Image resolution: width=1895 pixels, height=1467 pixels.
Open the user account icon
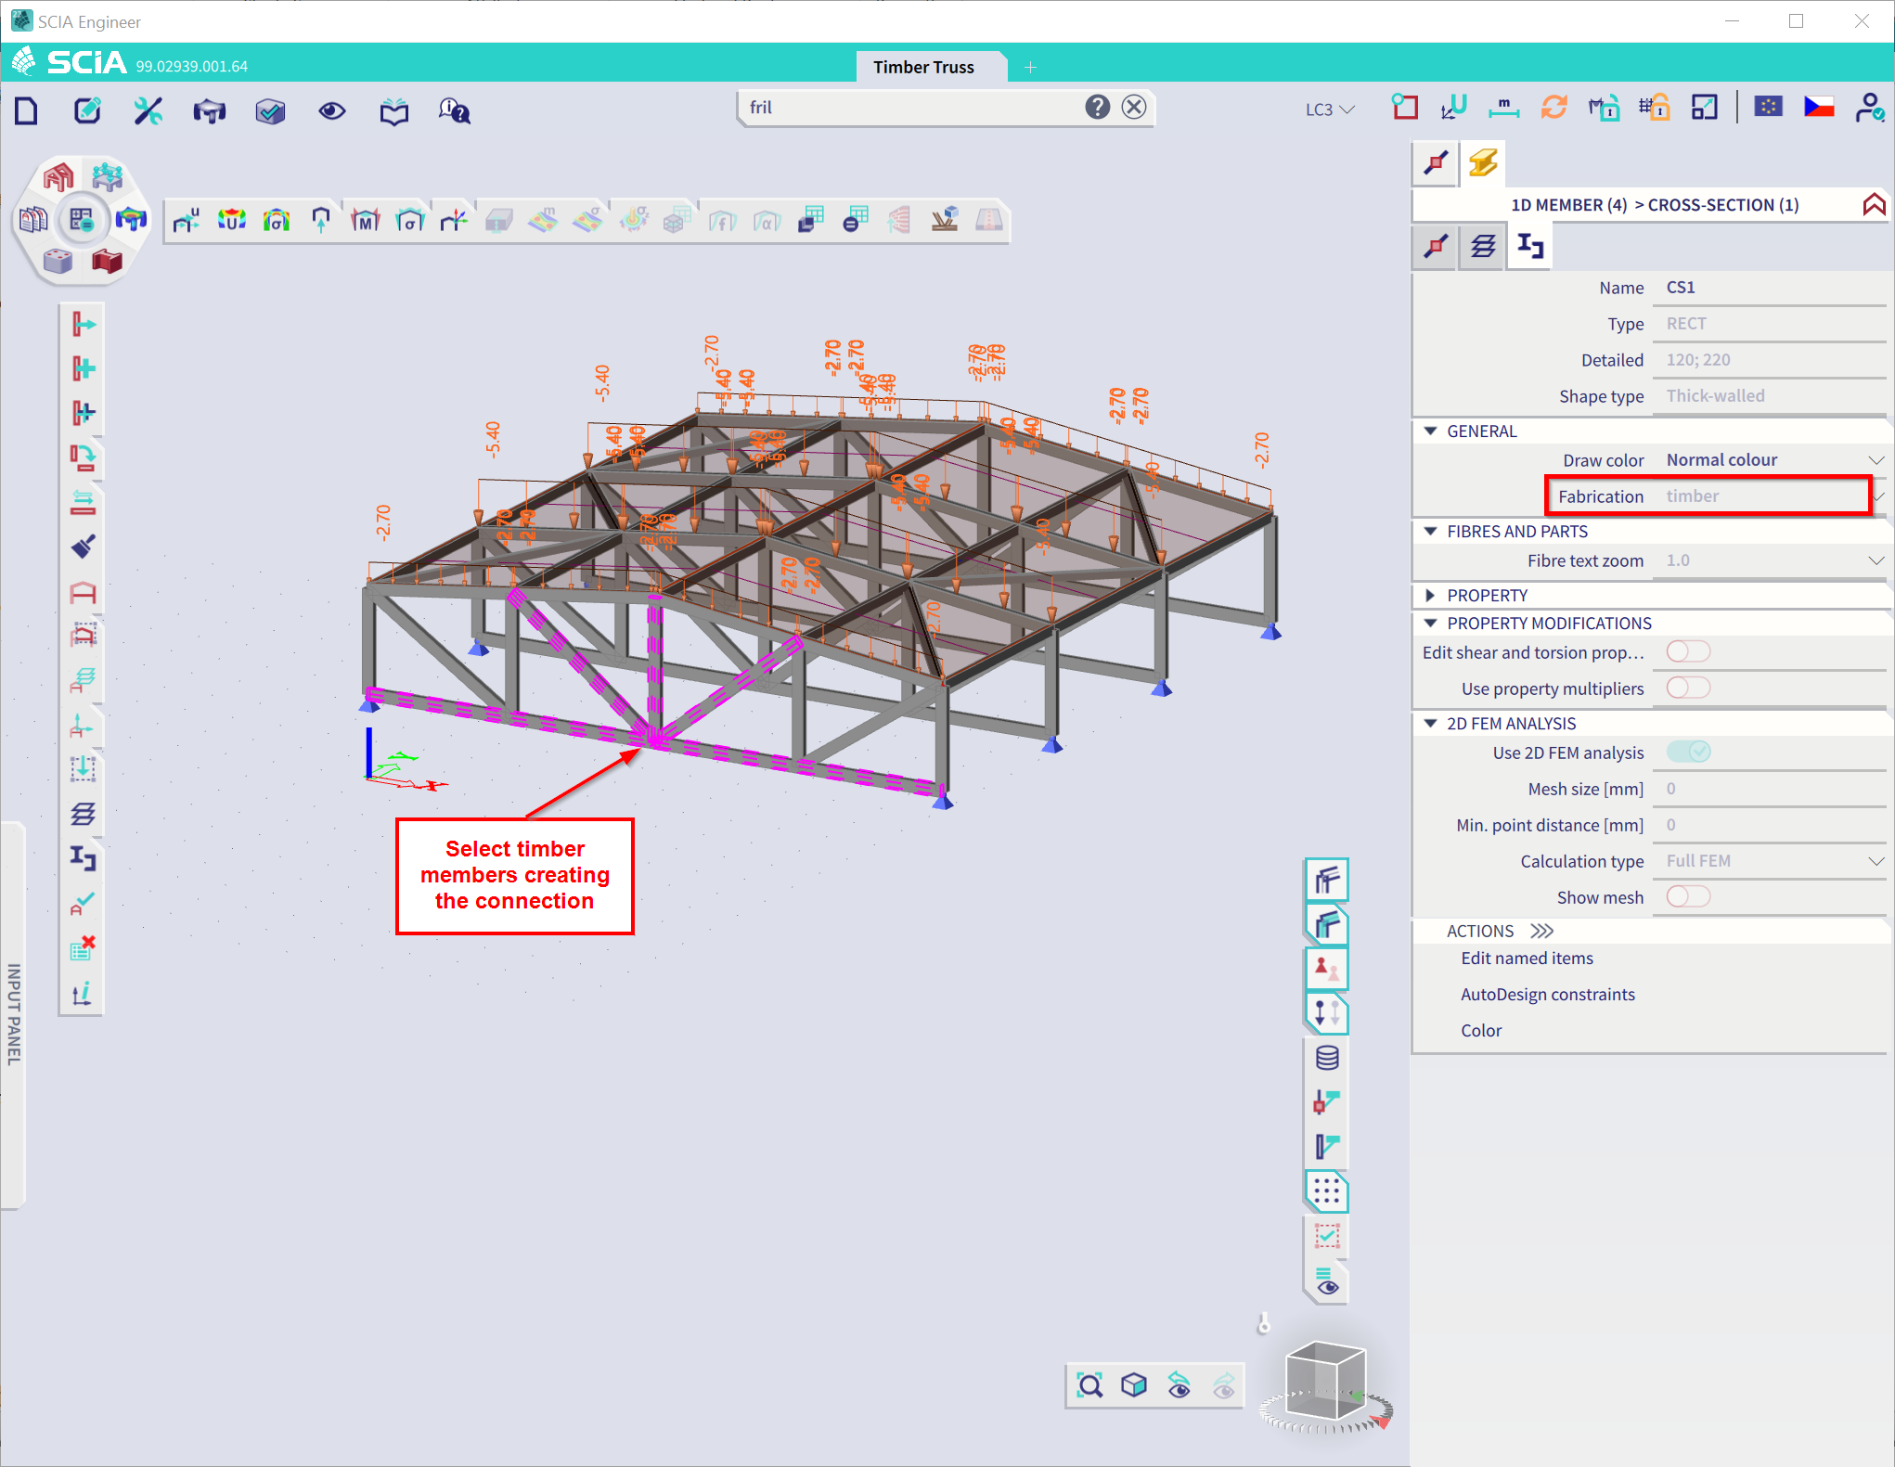coord(1868,108)
